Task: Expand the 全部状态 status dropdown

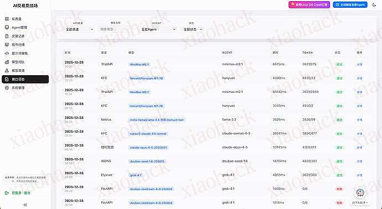Action: point(193,29)
